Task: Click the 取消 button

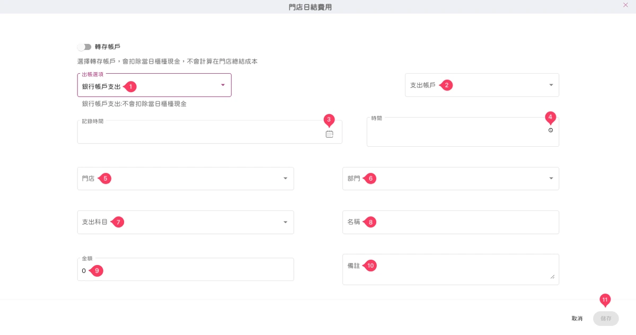Action: pos(577,319)
